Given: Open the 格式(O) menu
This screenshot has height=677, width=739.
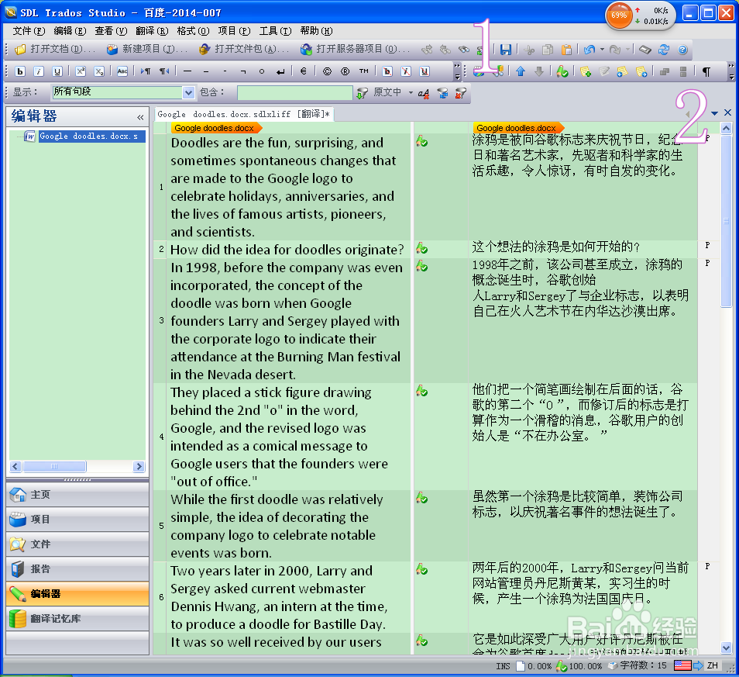Looking at the screenshot, I should [193, 31].
